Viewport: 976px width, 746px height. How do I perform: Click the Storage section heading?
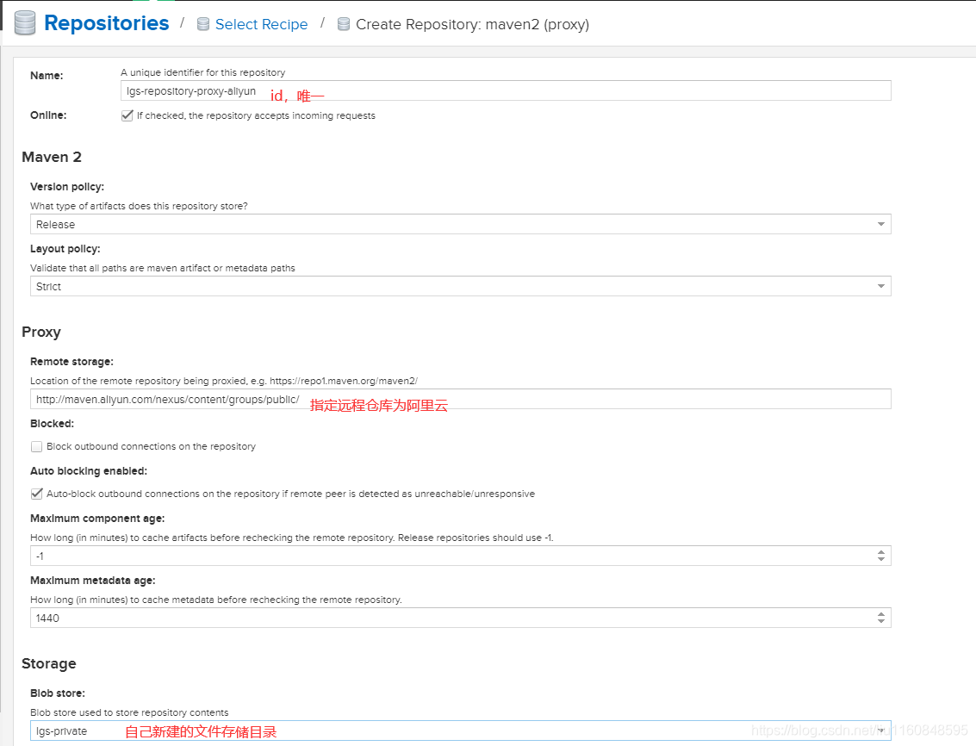pos(48,664)
